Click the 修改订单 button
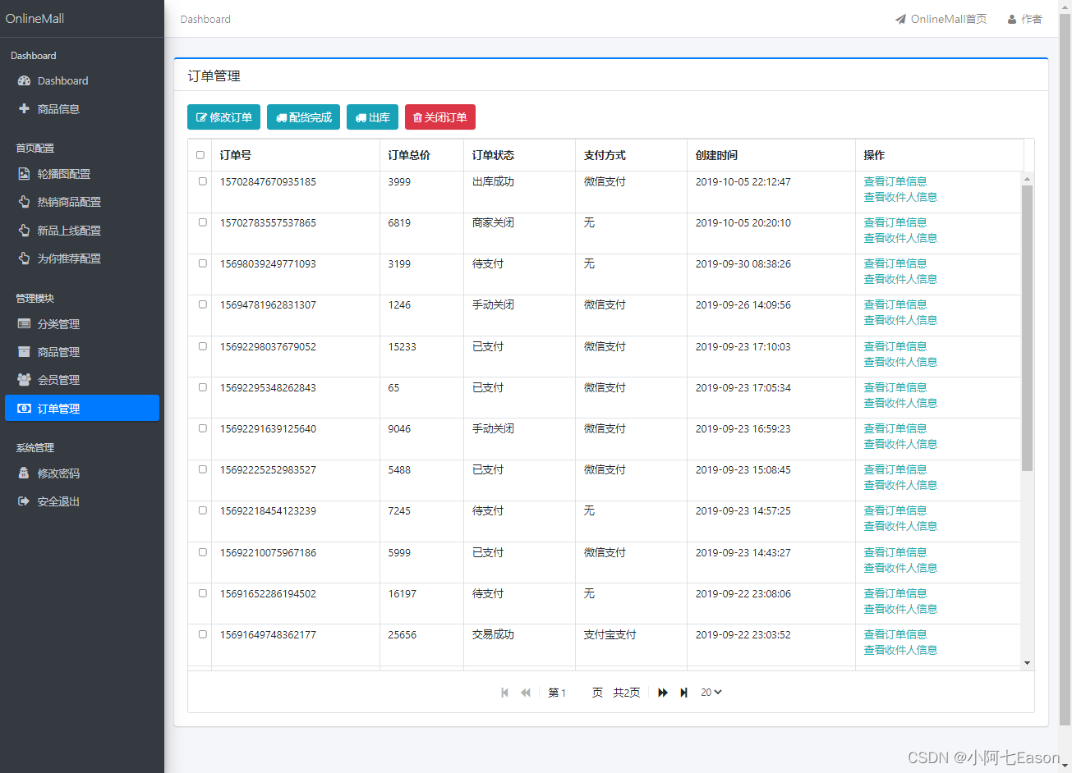This screenshot has height=773, width=1072. [223, 117]
